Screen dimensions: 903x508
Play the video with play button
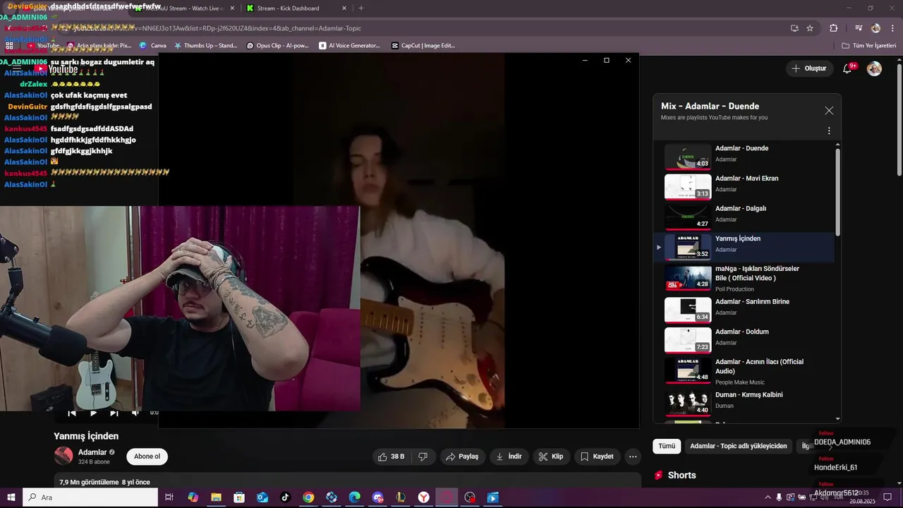click(x=93, y=413)
